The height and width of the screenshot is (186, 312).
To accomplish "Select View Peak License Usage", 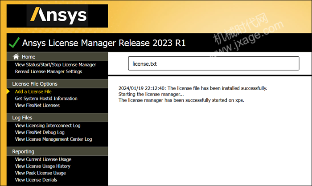I will point(40,173).
